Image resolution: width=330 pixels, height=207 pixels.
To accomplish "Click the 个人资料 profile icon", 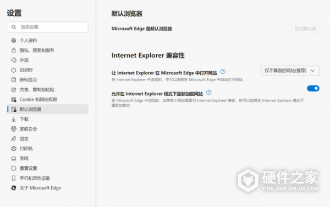I will coord(14,40).
